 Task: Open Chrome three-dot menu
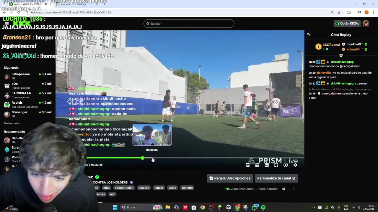373,12
